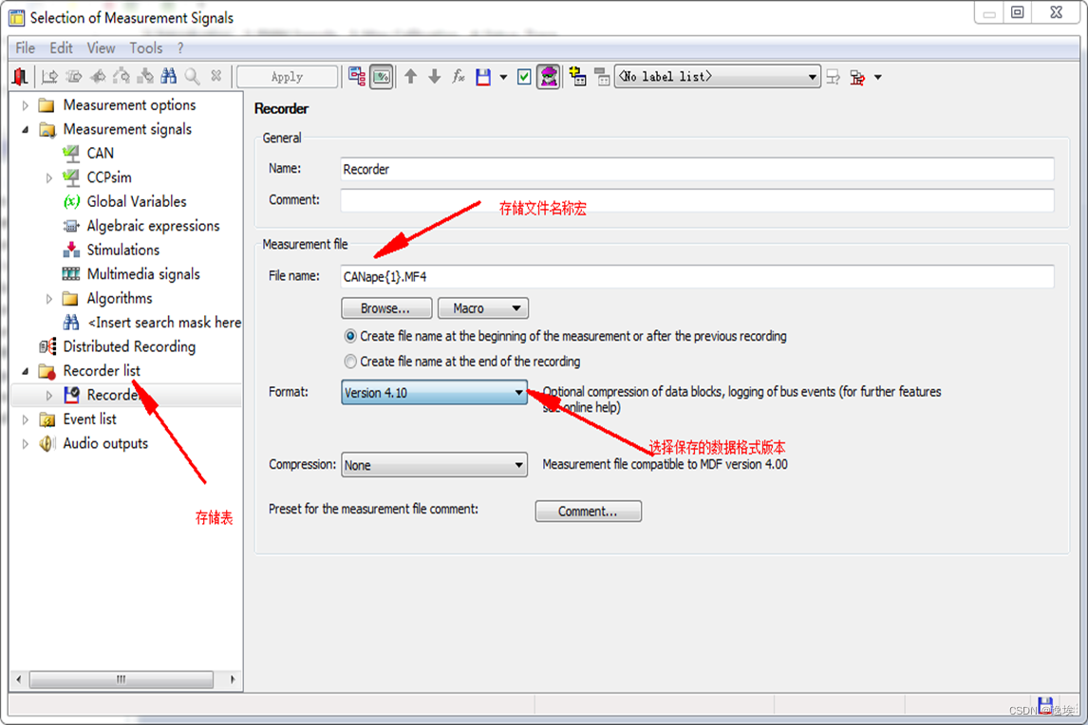Select create file name at end of recording
Screen dimensions: 1088x725
click(x=350, y=362)
